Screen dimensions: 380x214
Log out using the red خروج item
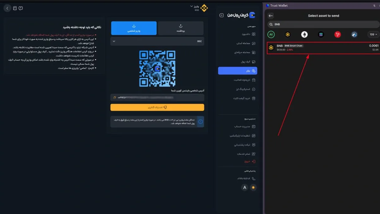coord(250,161)
